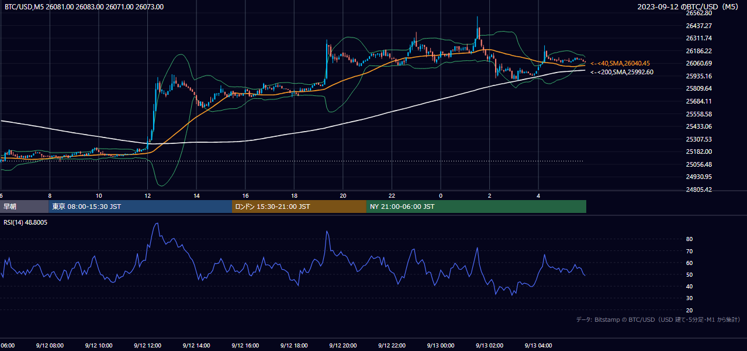Click the 9/12 12:00 time axis label
This screenshot has width=747, height=351.
tap(147, 346)
